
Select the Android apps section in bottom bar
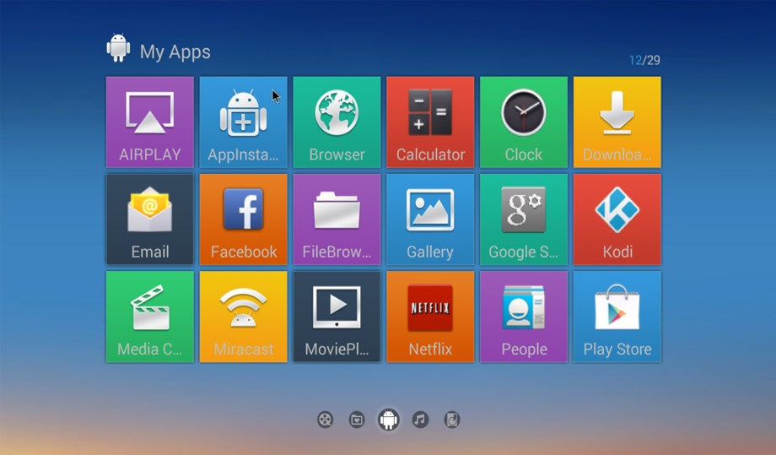point(389,420)
